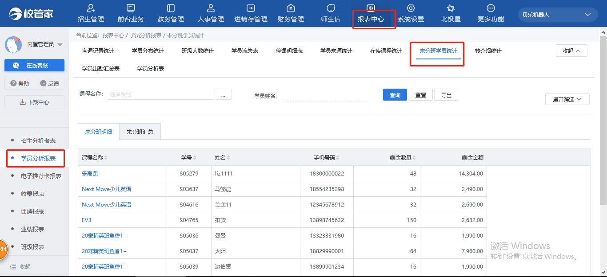This screenshot has height=277, width=607.
Task: Open 人事管理 module icon
Action: (x=211, y=8)
